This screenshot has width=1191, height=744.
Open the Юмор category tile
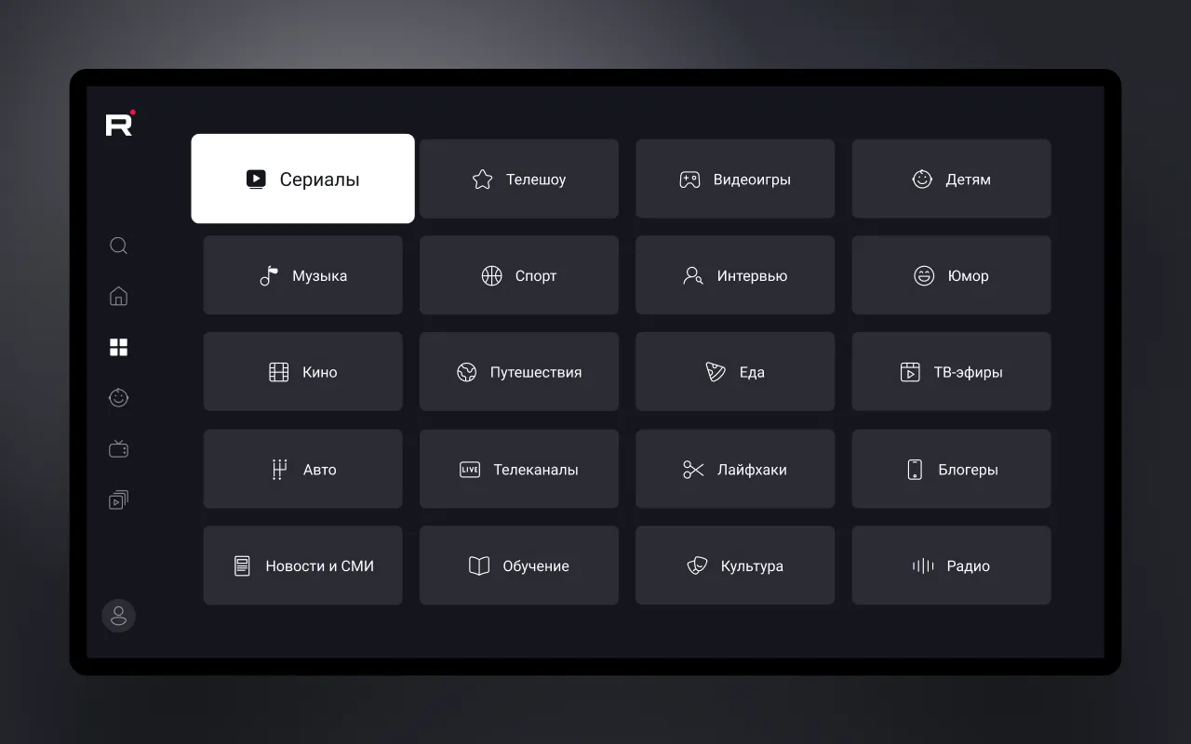pyautogui.click(x=951, y=275)
